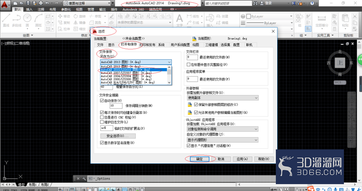
Task: Select the Mirror (镜像) tool
Action: (x=80, y=22)
